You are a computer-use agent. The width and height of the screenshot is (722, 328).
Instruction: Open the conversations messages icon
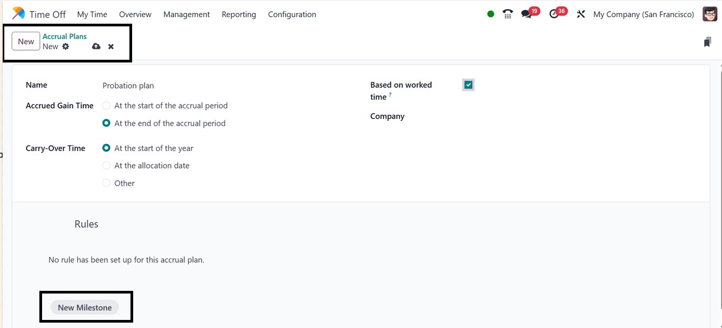pos(526,15)
